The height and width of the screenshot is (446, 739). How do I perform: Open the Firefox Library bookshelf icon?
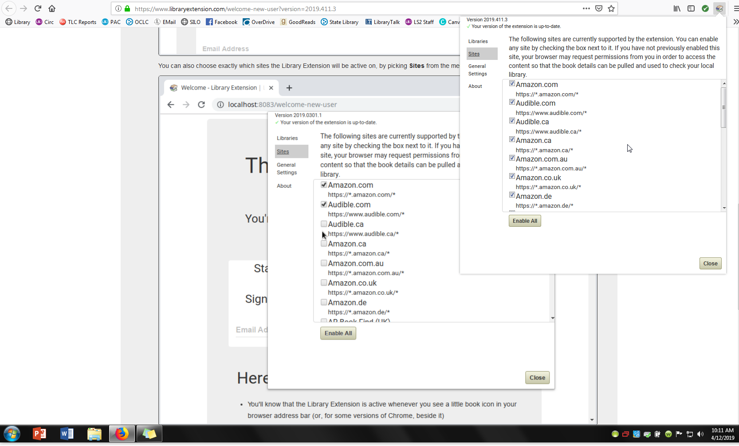point(677,8)
